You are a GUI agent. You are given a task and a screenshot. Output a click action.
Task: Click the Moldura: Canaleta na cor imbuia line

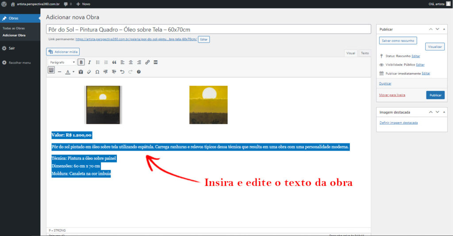click(81, 174)
